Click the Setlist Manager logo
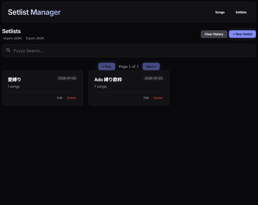The image size is (258, 205). tap(34, 12)
